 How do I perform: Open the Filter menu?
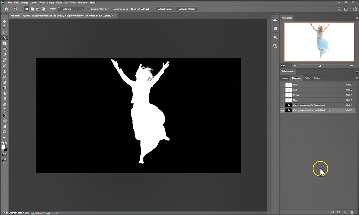(59, 3)
